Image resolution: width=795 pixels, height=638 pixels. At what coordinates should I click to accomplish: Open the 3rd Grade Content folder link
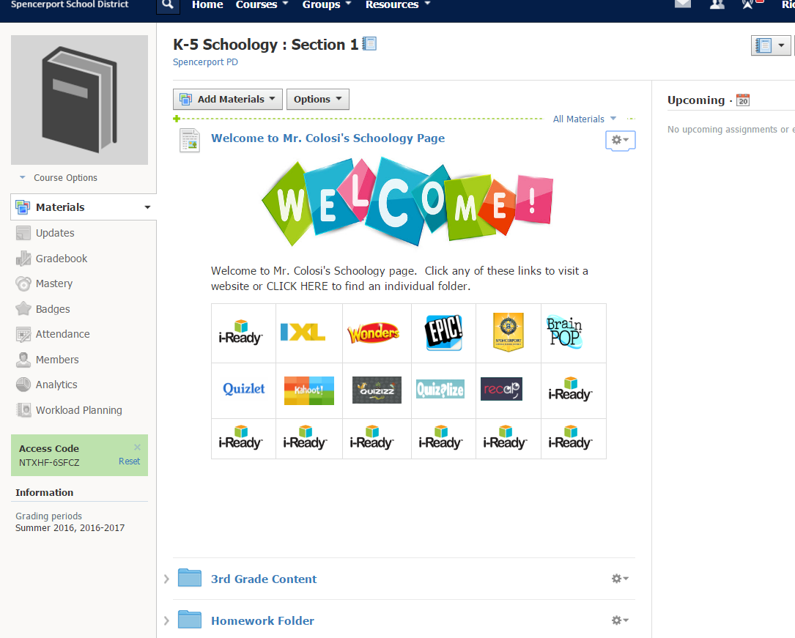click(264, 579)
